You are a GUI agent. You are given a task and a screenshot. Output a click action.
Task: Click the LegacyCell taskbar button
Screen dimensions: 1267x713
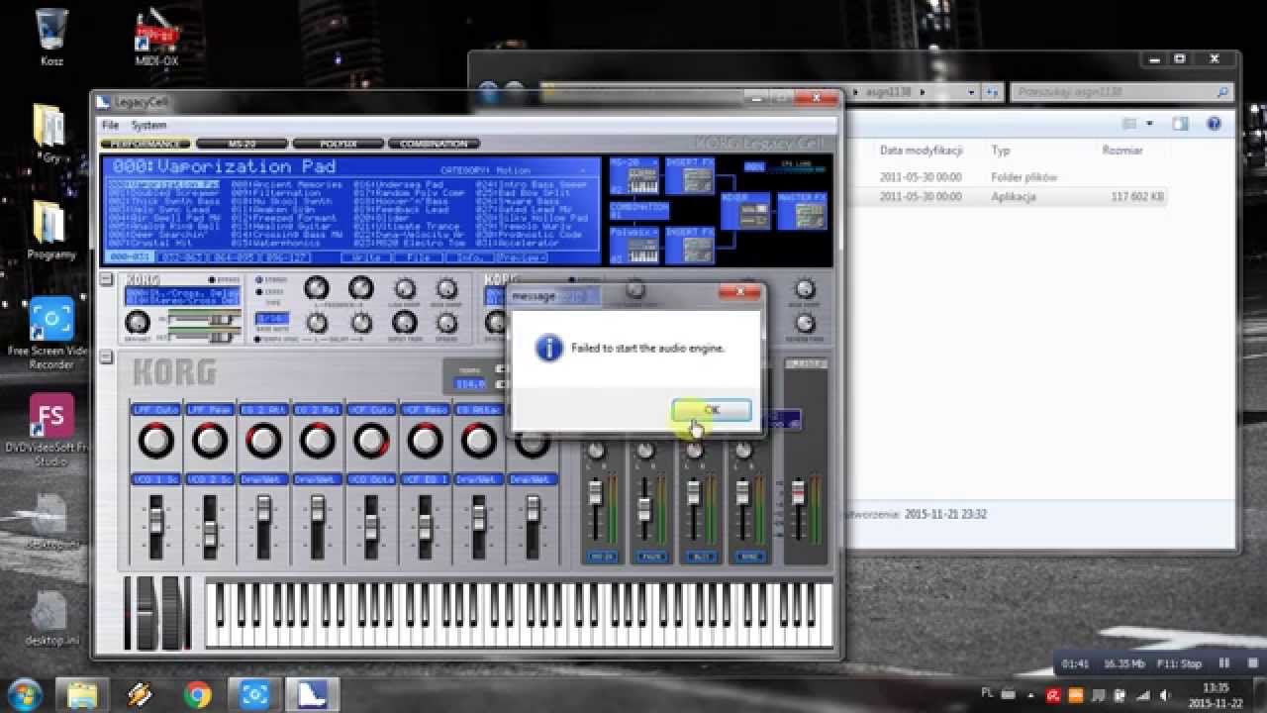tap(312, 695)
